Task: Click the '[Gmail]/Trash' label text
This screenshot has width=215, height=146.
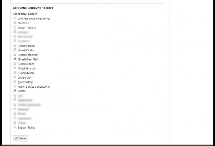Action: pos(26,73)
